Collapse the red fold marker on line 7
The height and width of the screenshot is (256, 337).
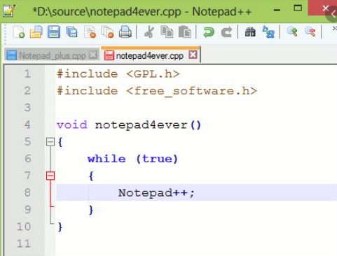(50, 176)
